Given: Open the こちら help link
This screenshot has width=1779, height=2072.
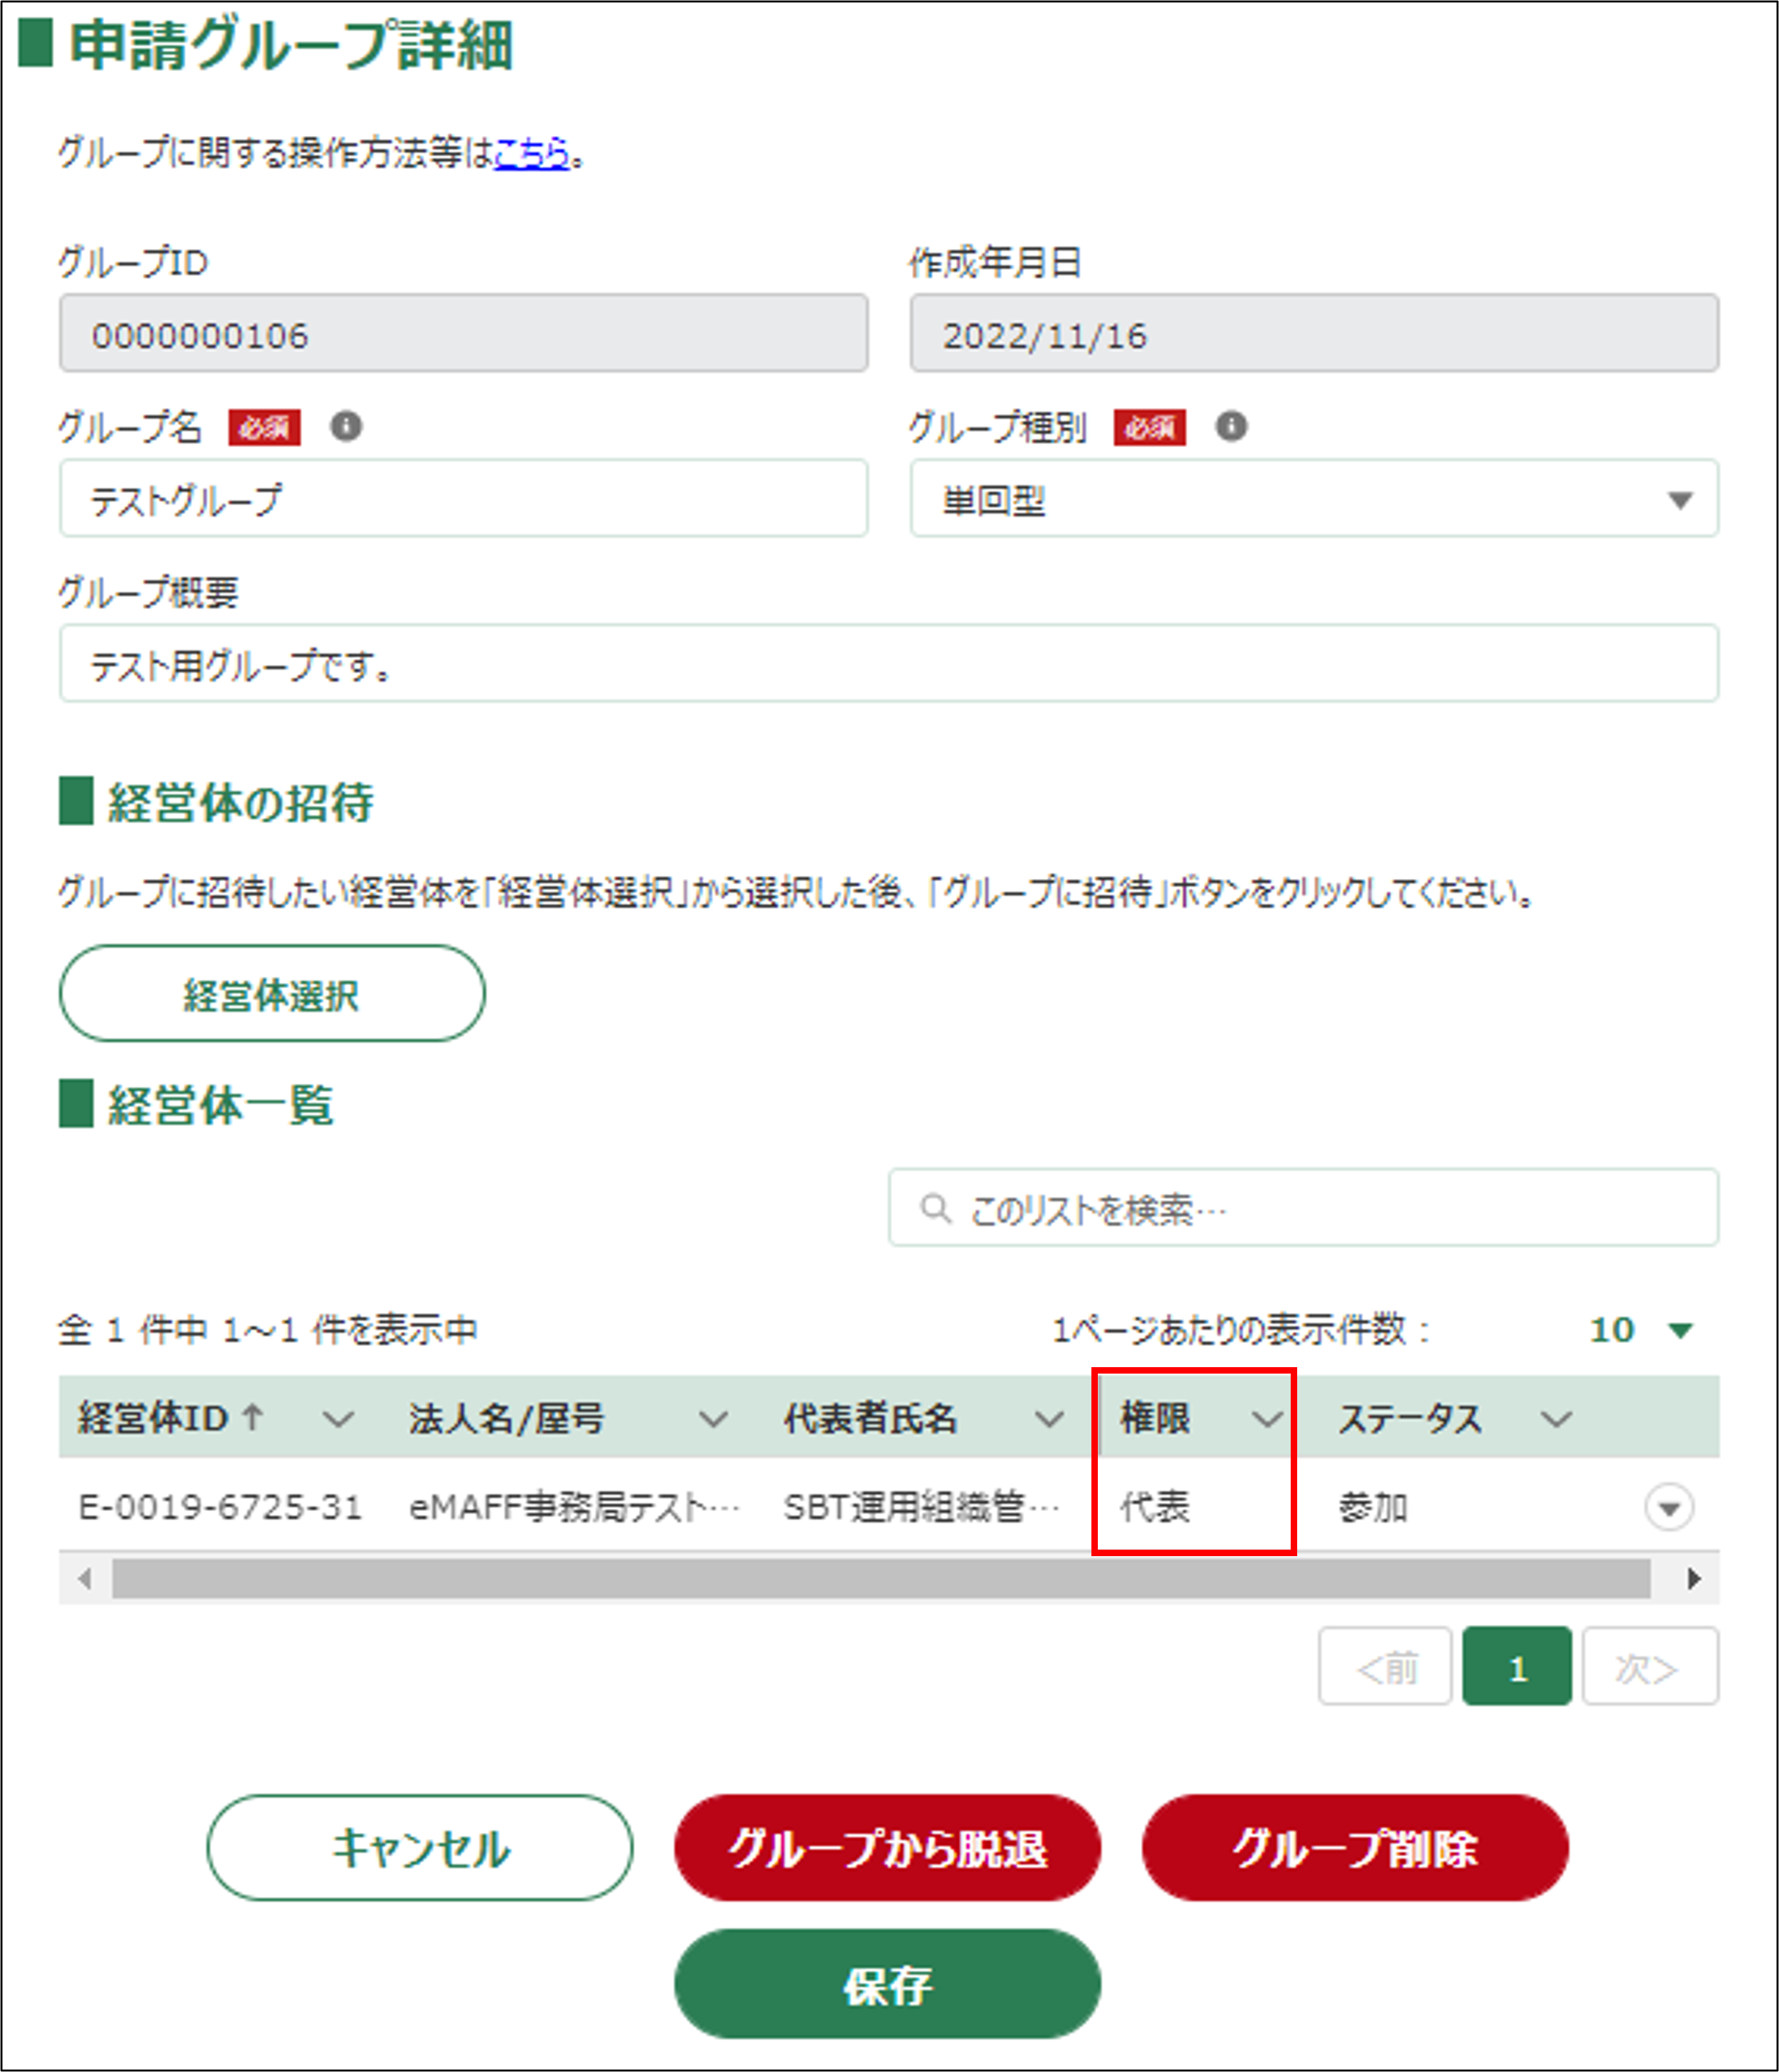Looking at the screenshot, I should [532, 153].
